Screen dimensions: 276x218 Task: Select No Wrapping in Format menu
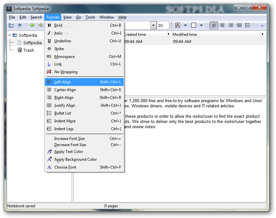(x=84, y=72)
